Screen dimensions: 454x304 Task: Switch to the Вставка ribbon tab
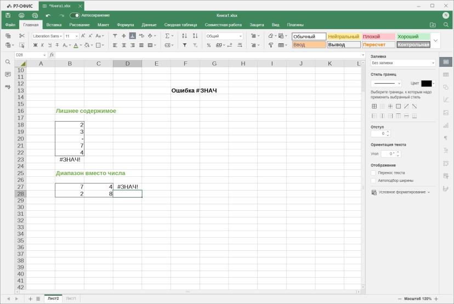click(x=54, y=25)
